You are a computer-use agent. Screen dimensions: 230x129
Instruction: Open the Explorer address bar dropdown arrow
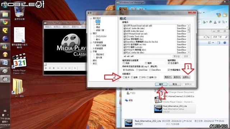(x=204, y=37)
